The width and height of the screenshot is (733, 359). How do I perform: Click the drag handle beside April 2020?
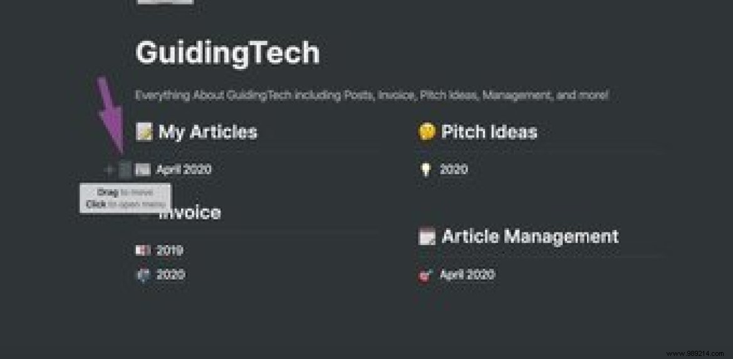(125, 169)
